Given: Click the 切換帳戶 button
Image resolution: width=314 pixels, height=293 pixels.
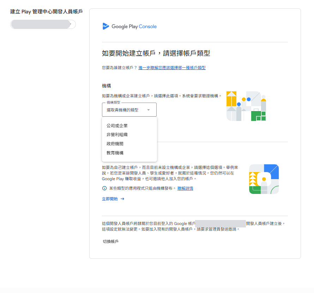Looking at the screenshot, I should point(110,242).
